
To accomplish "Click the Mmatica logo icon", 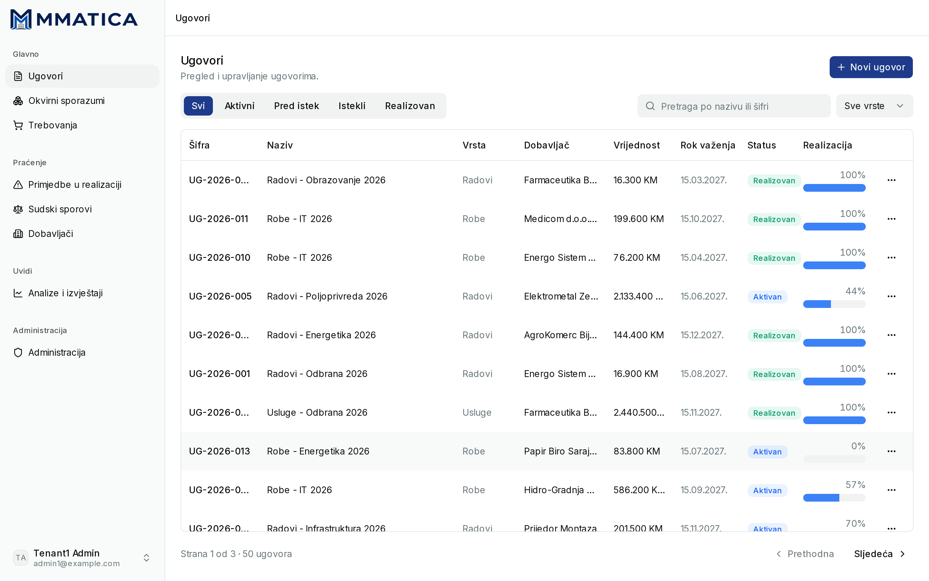I will click(x=21, y=19).
